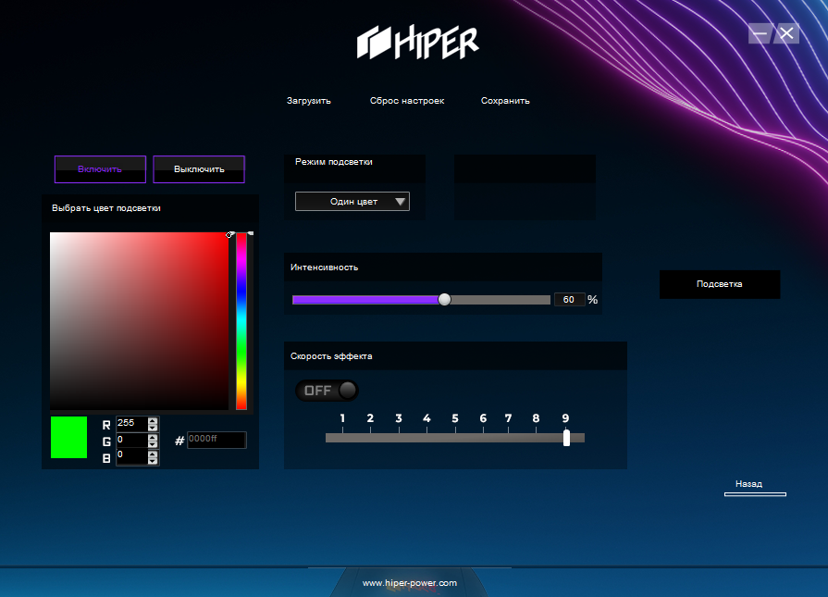This screenshot has width=828, height=597.
Task: Go back using the Назад link
Action: (x=748, y=484)
